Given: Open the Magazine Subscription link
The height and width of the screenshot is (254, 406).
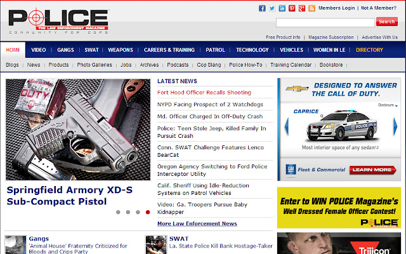Looking at the screenshot, I should (x=331, y=37).
